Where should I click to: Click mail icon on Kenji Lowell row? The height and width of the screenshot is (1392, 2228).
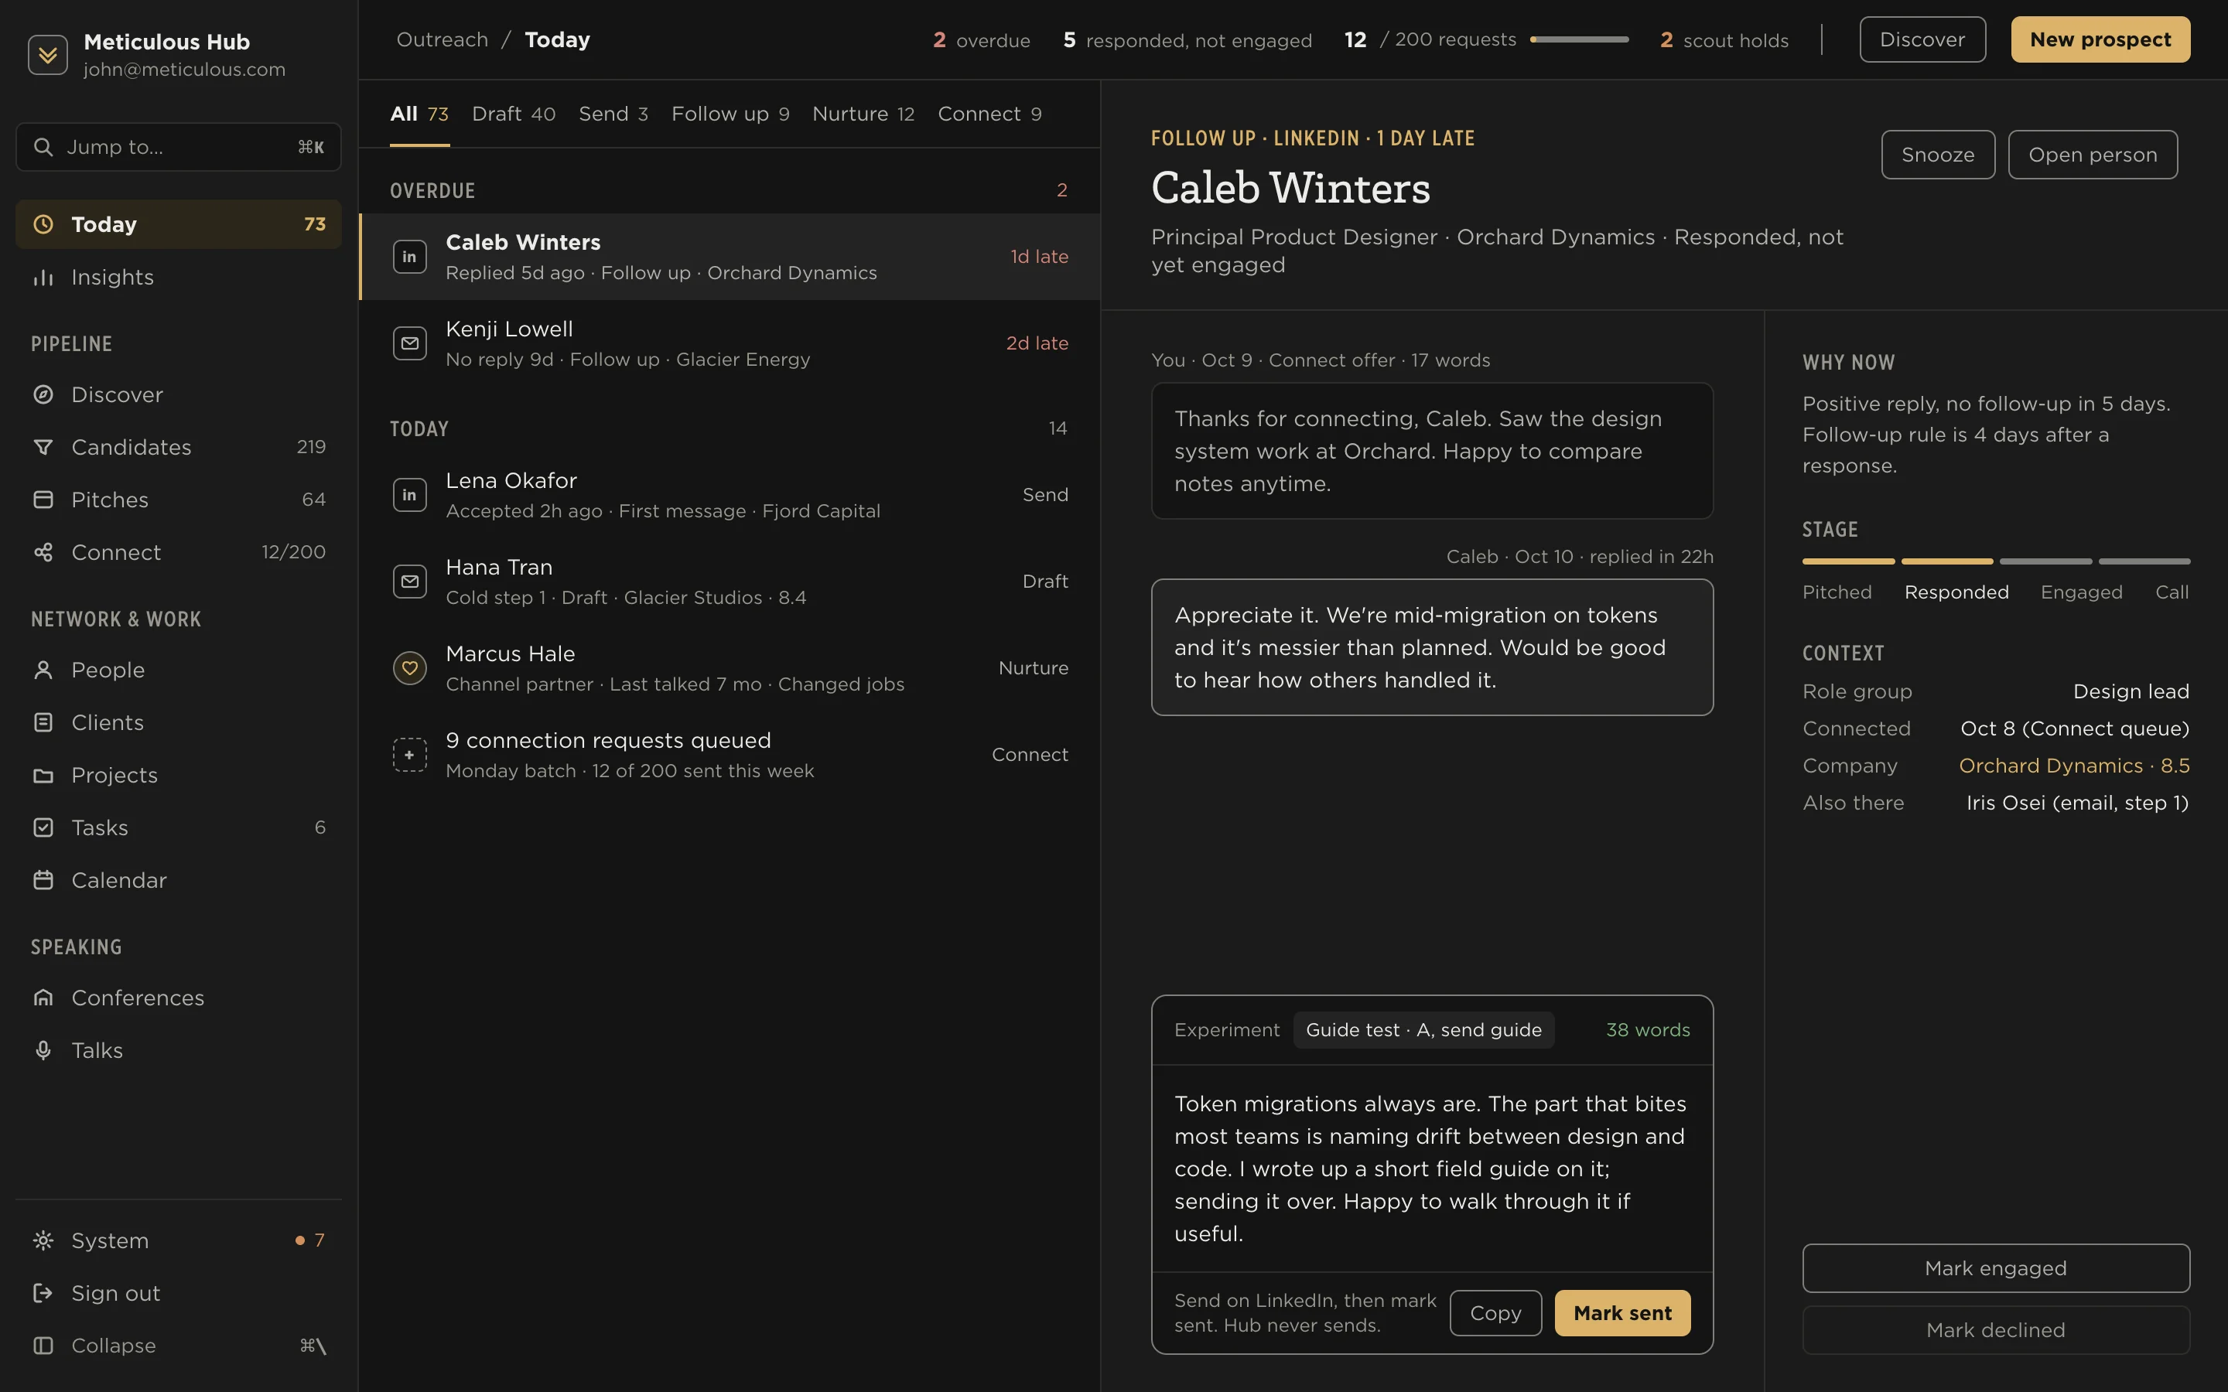point(410,343)
